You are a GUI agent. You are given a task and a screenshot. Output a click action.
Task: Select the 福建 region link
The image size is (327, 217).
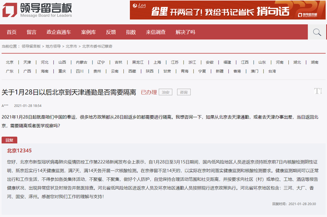227,62
